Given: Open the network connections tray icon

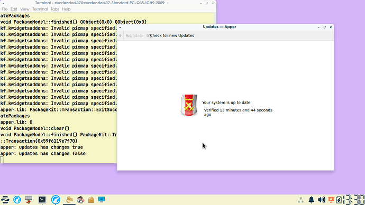Looking at the screenshot, I should click(301, 200).
